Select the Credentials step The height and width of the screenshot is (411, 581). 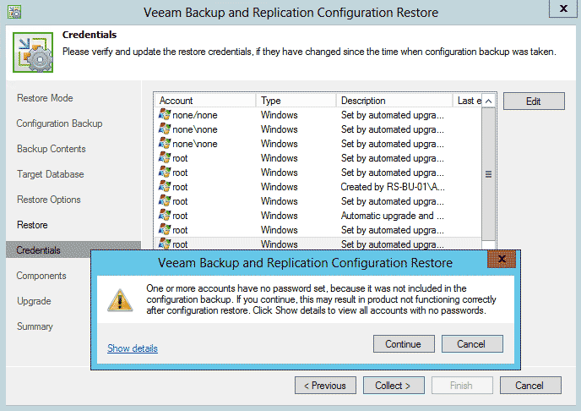click(73, 250)
